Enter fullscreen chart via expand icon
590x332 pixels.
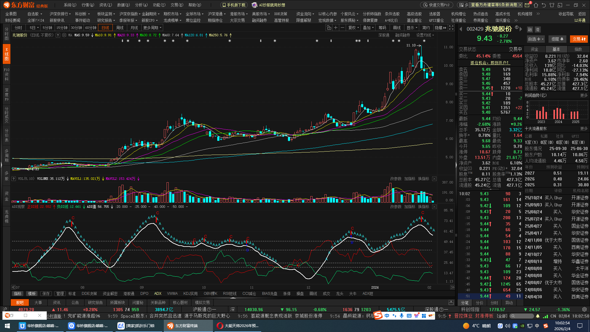pos(451,28)
